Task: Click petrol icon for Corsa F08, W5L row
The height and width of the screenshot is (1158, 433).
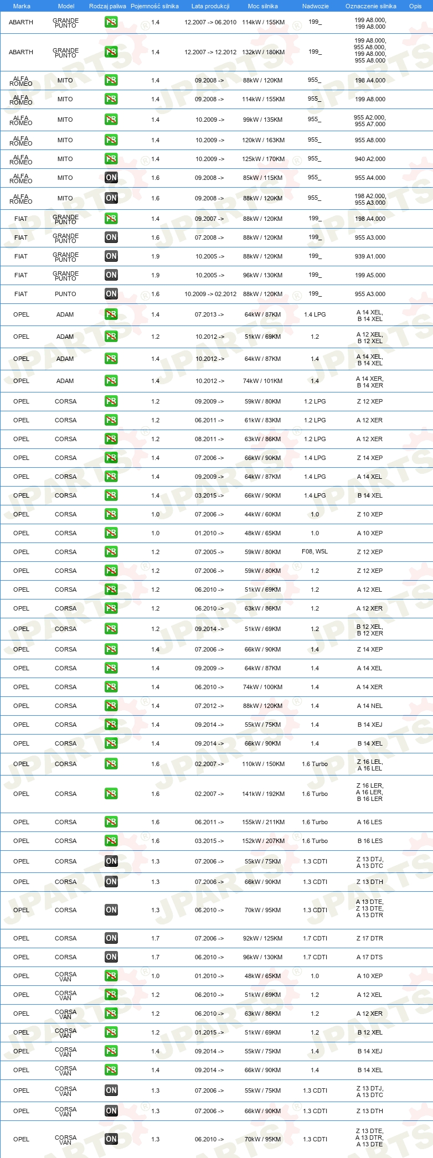Action: click(x=111, y=552)
